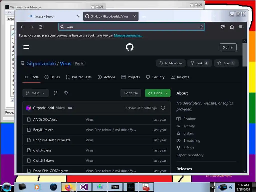Open the ChorumeDestructive.exe file
Screen dimensions: 256x192
[x=52, y=140]
